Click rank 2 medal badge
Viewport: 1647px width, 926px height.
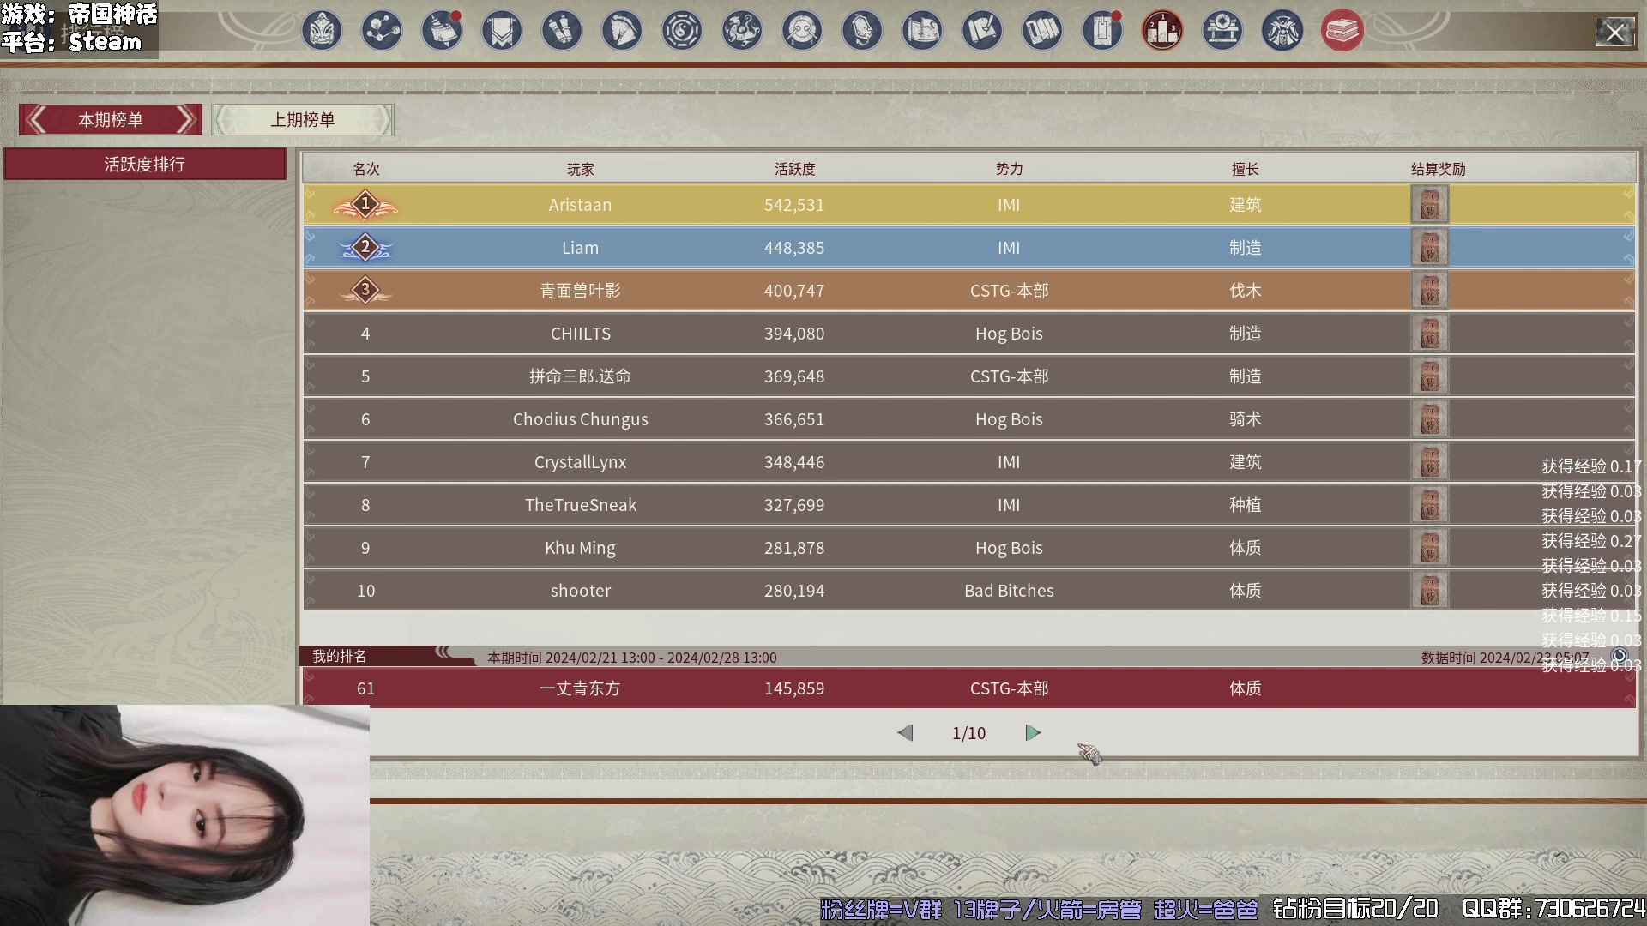pos(365,248)
